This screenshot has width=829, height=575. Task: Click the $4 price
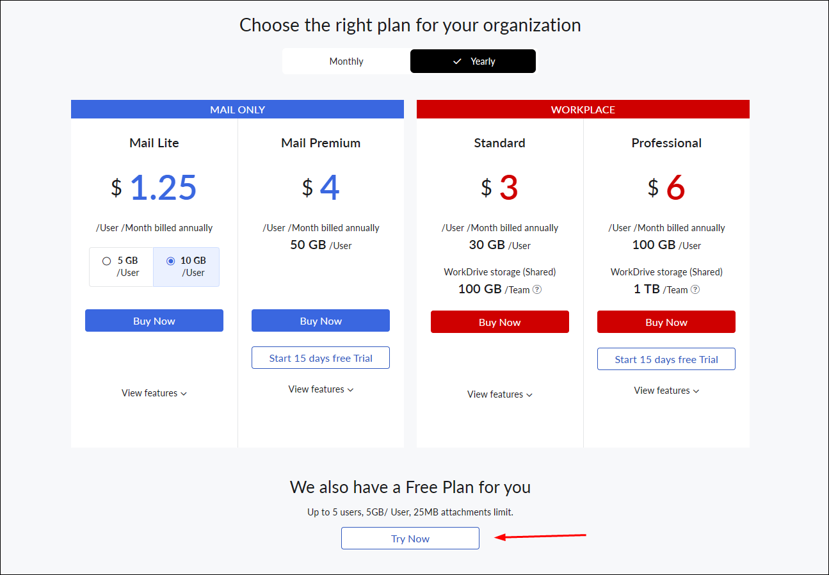[x=321, y=187]
